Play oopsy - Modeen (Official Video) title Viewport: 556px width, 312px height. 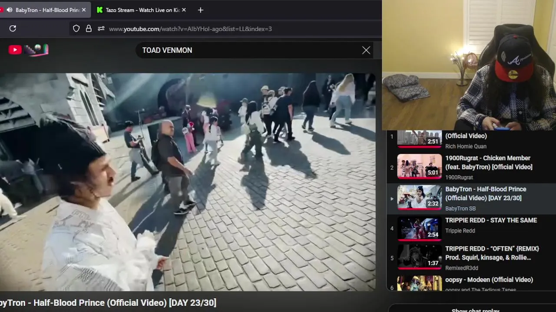pyautogui.click(x=489, y=280)
